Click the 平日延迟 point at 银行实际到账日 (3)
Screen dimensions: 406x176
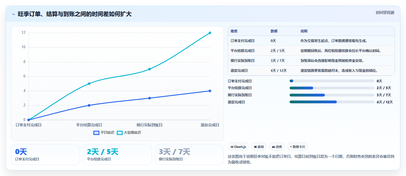click(149, 98)
